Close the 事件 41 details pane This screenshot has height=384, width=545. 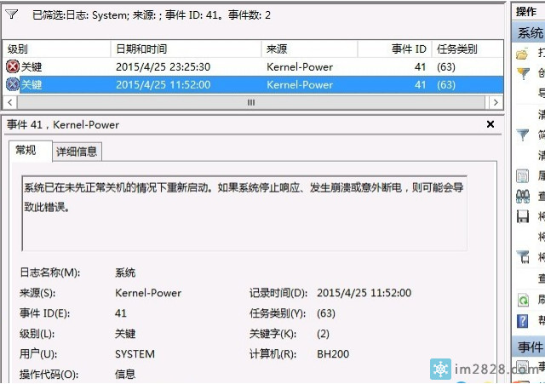pyautogui.click(x=490, y=124)
